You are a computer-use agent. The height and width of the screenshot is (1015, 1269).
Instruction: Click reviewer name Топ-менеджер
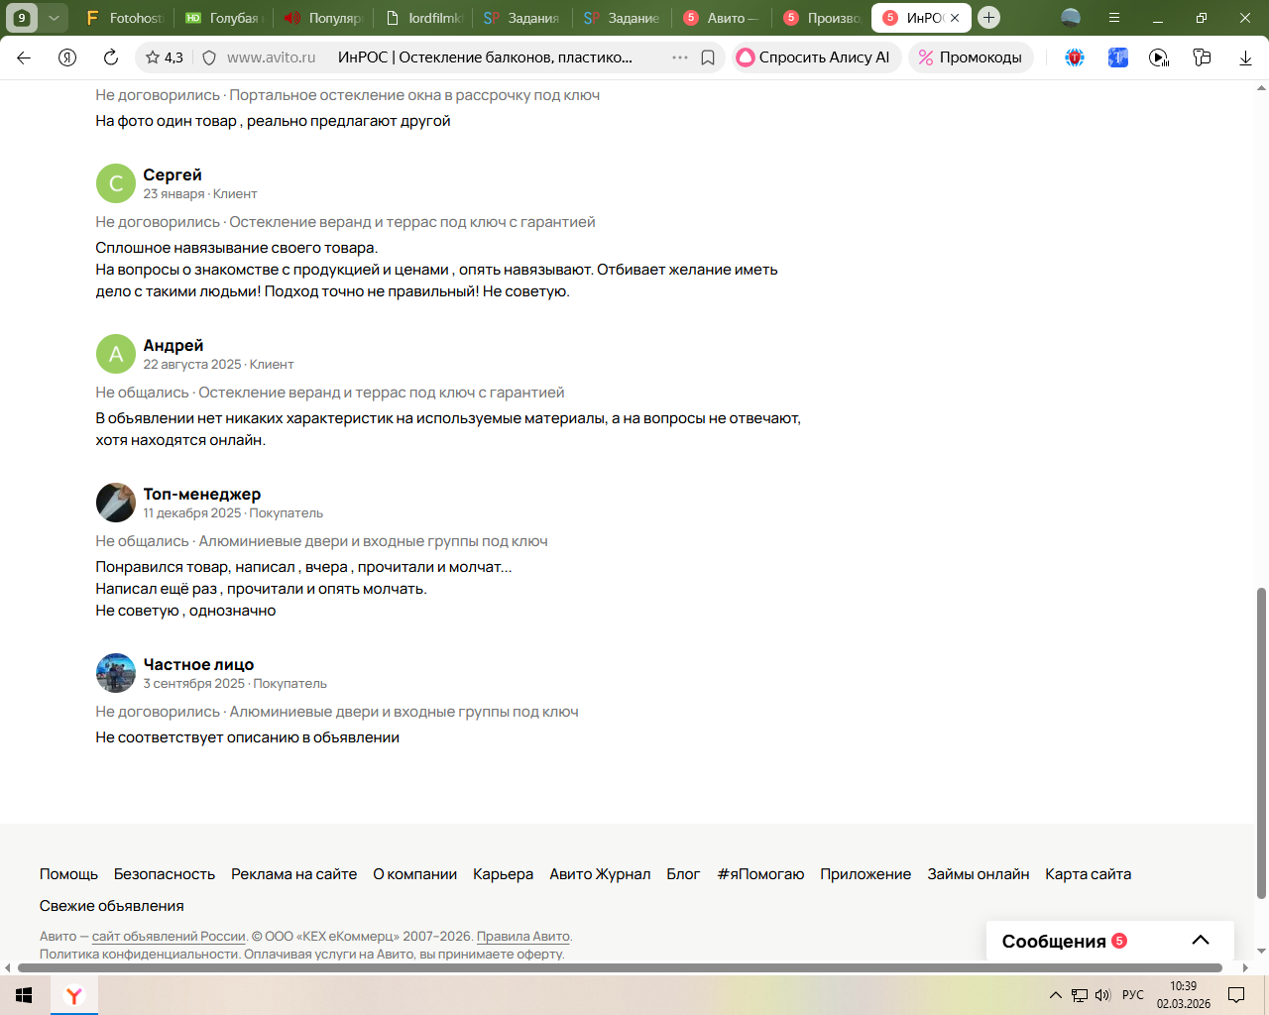pyautogui.click(x=202, y=494)
